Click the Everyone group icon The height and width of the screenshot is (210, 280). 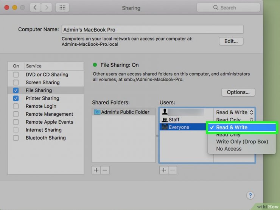pyautogui.click(x=165, y=127)
